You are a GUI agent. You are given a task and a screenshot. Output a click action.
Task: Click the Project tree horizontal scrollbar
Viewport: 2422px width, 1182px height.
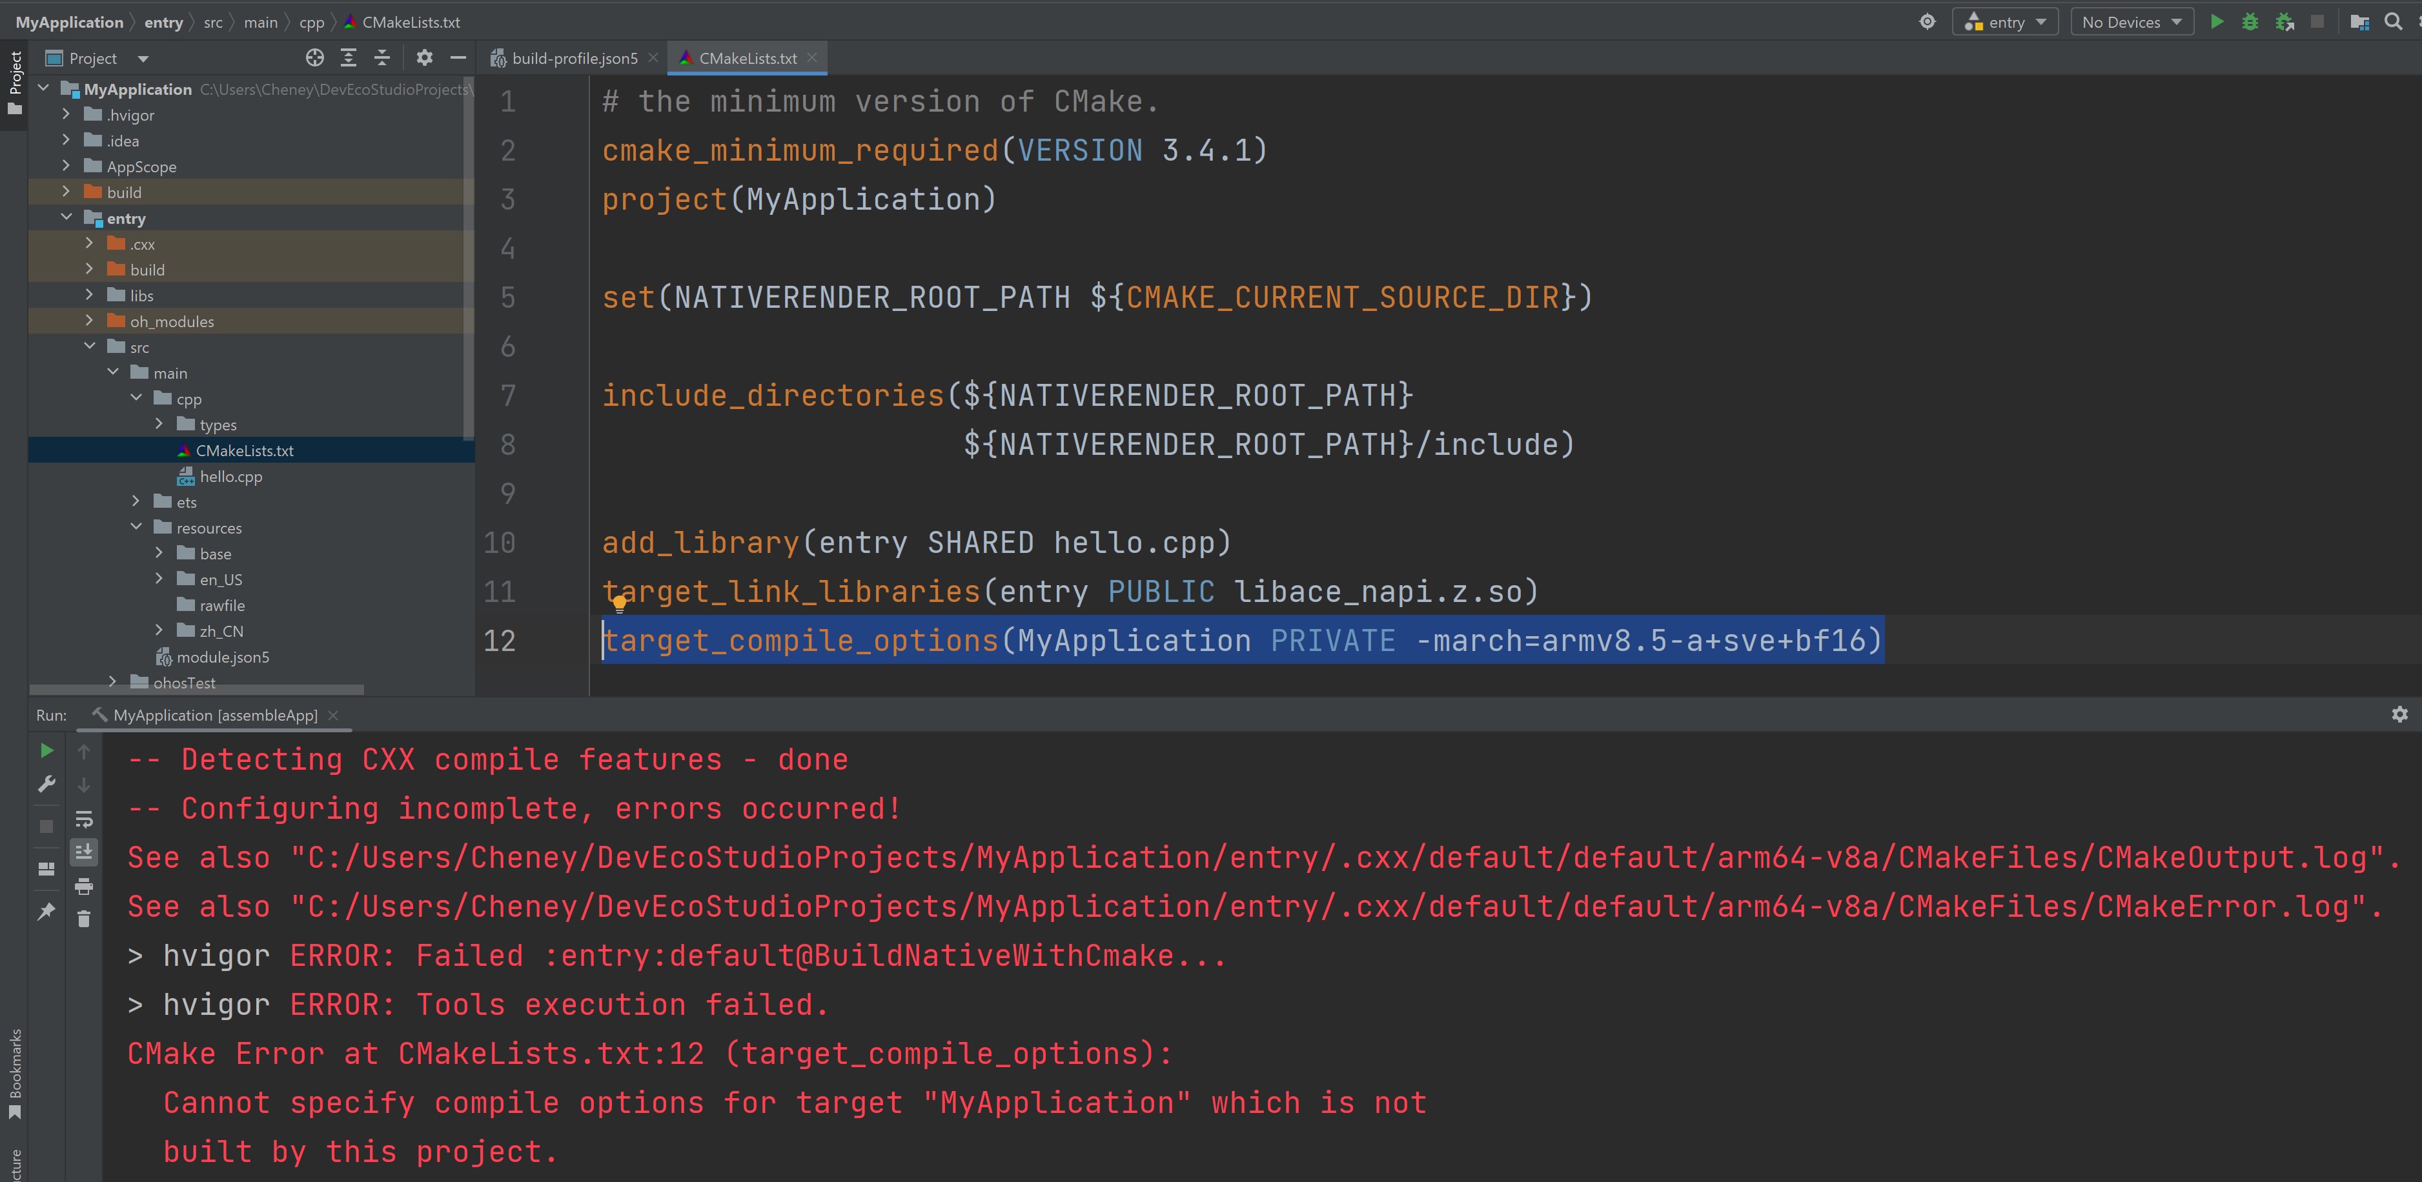pyautogui.click(x=198, y=690)
